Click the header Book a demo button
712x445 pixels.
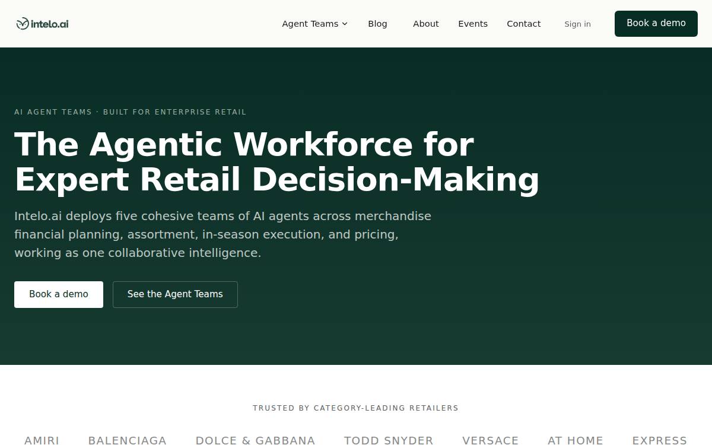[x=656, y=23]
